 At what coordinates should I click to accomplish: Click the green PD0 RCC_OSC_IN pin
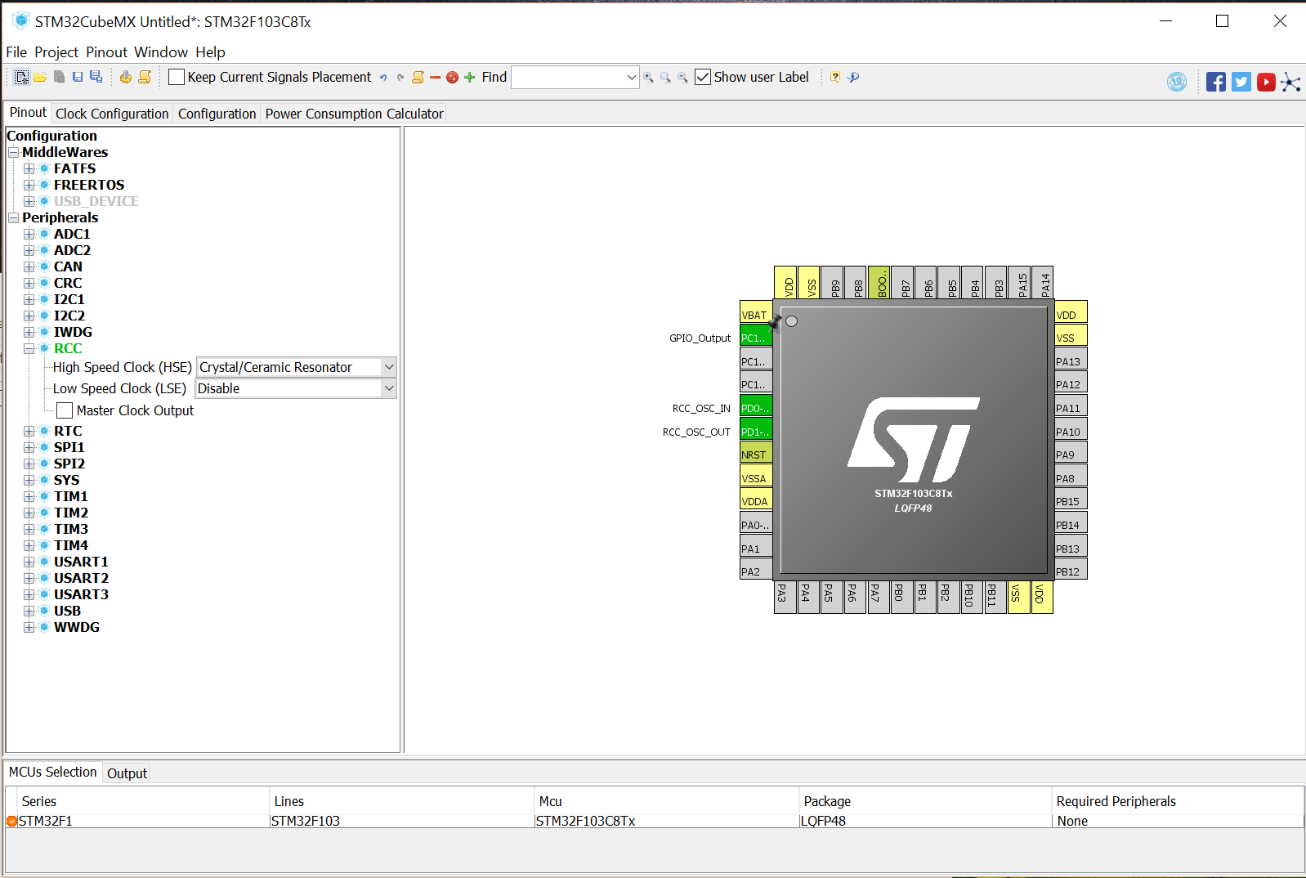click(755, 407)
